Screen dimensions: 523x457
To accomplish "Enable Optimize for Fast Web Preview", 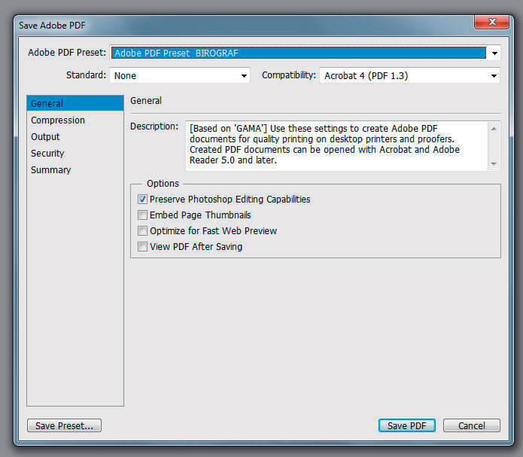I will [143, 231].
